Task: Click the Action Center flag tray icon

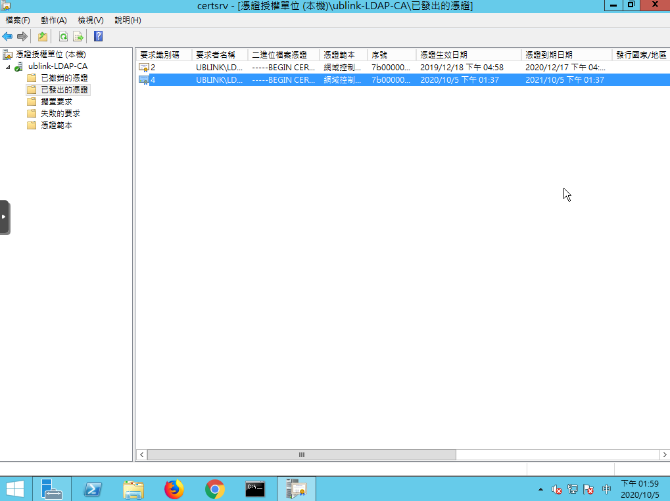Action: click(589, 489)
